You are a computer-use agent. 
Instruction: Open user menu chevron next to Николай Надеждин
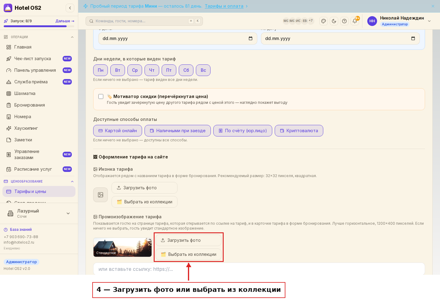pos(429,21)
